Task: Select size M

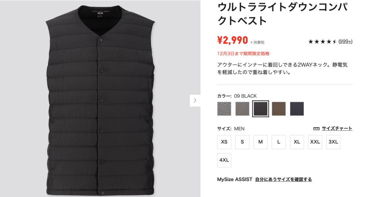Action: point(261,142)
